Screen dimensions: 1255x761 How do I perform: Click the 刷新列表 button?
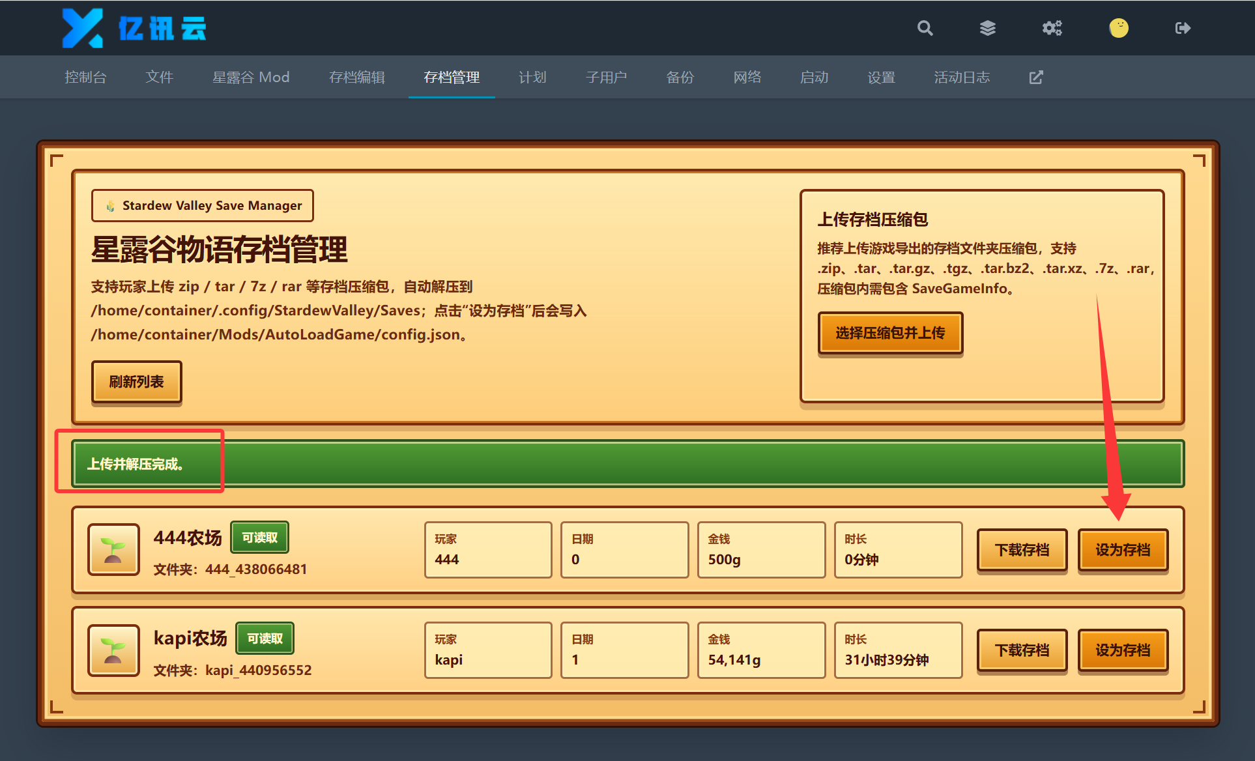[136, 382]
